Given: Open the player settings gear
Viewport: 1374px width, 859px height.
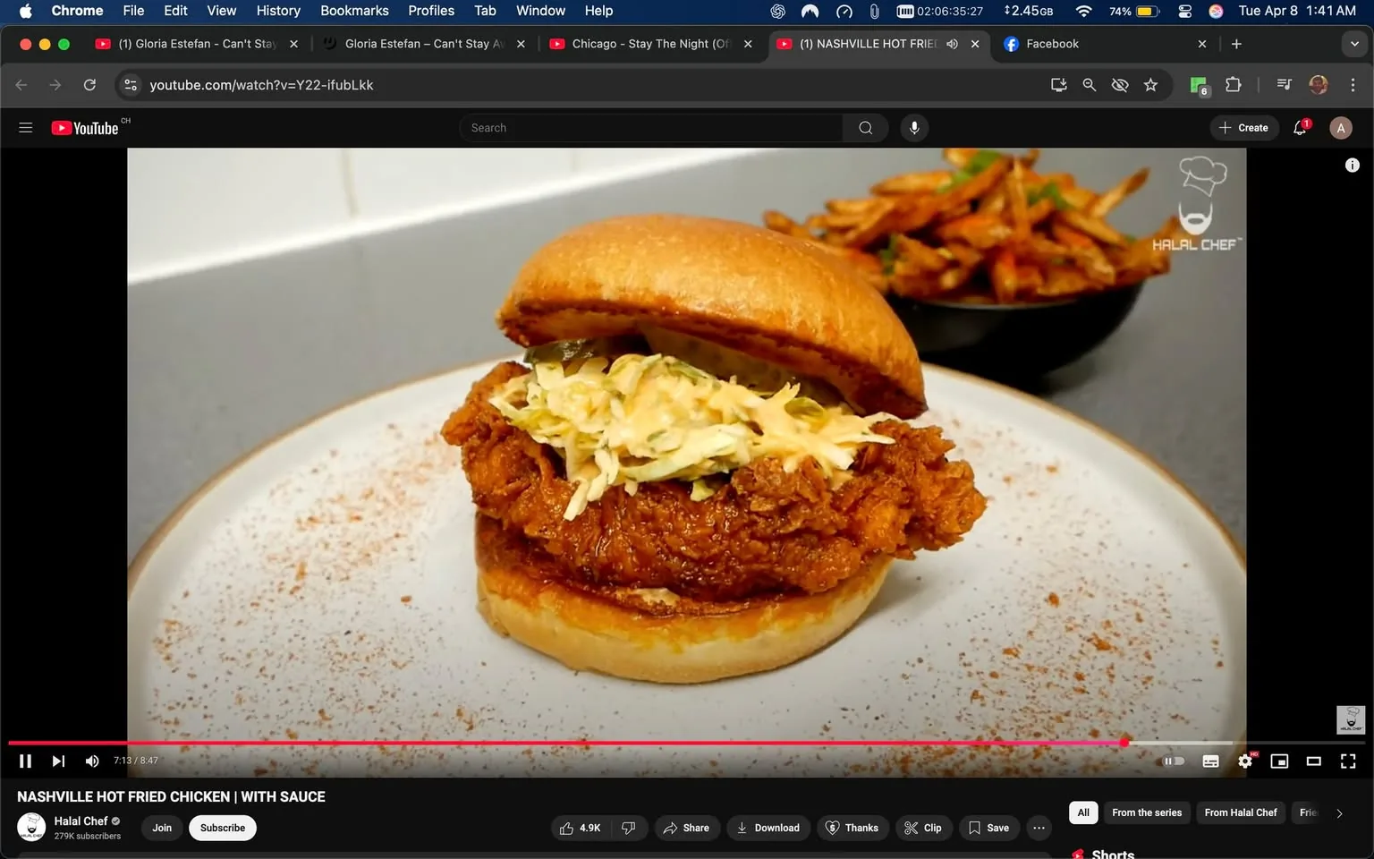Looking at the screenshot, I should click(1244, 761).
